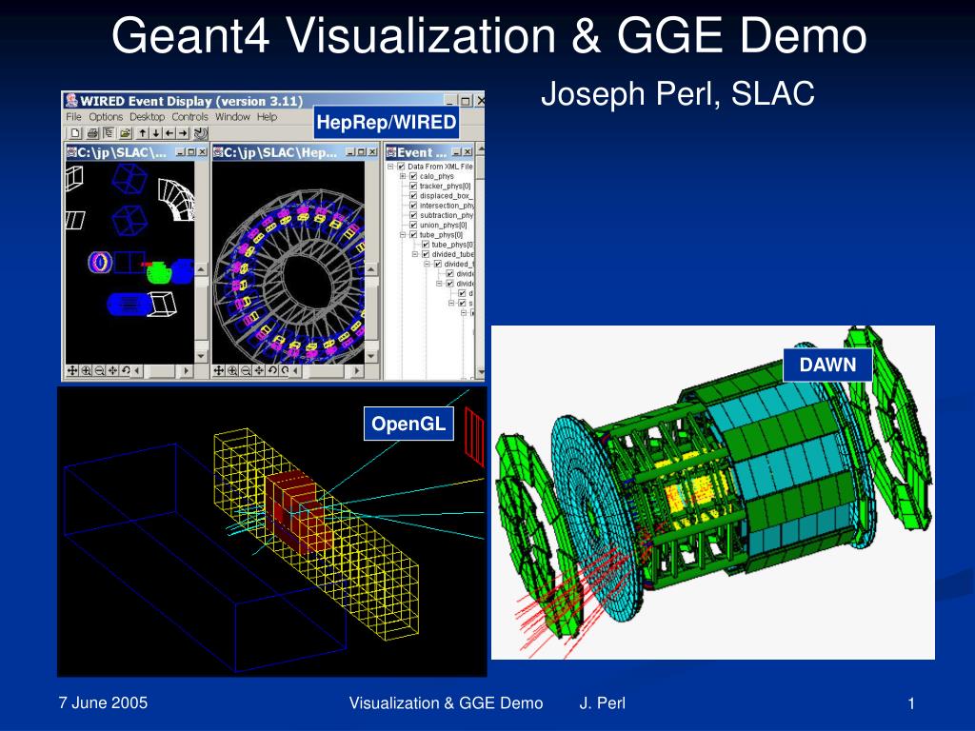Screen dimensions: 975x731
Task: Toggle the event tree view toolbar icon
Action: pyautogui.click(x=109, y=133)
